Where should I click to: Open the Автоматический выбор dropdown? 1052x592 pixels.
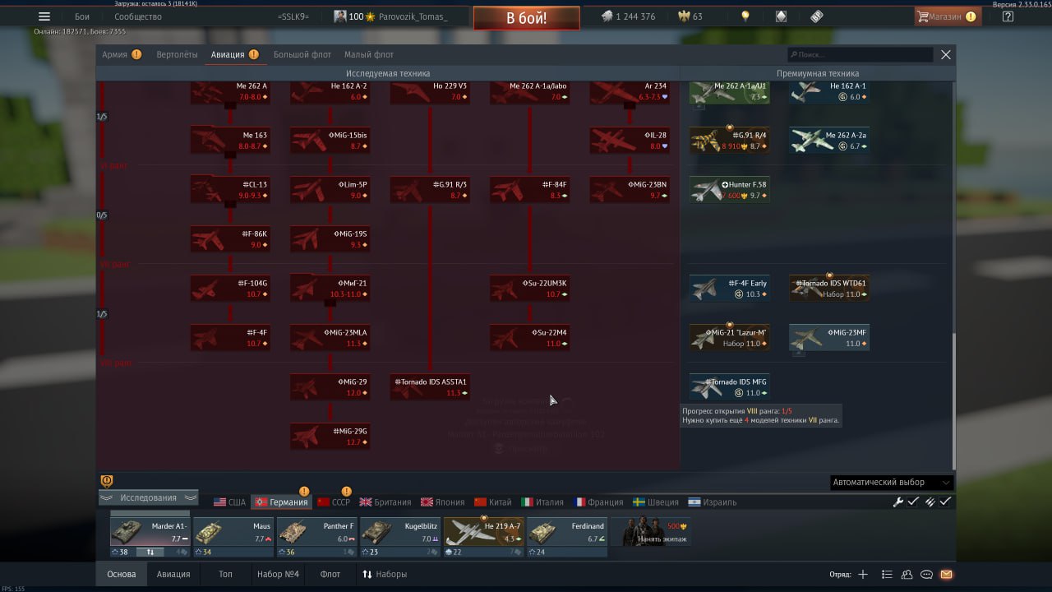(892, 483)
